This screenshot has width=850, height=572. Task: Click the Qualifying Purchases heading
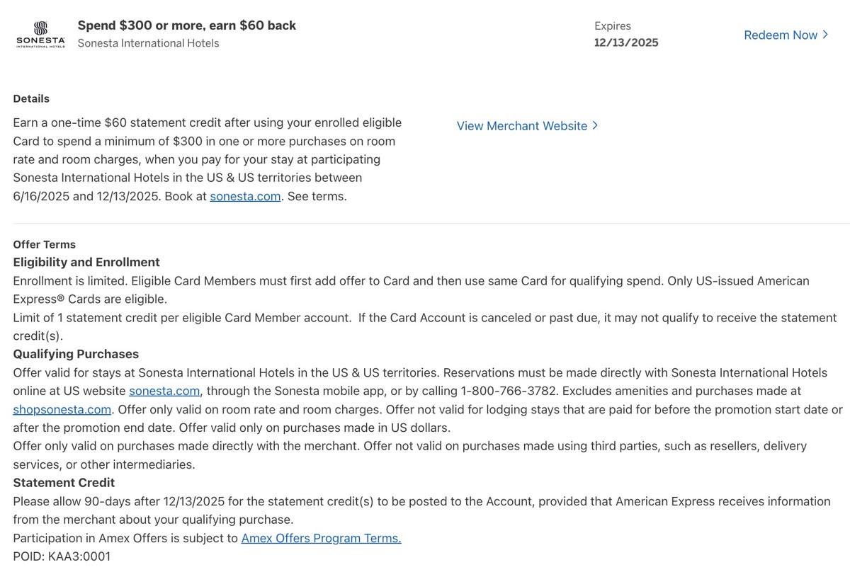point(76,354)
